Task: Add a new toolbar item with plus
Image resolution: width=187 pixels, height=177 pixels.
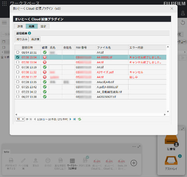Action: click(134, 163)
